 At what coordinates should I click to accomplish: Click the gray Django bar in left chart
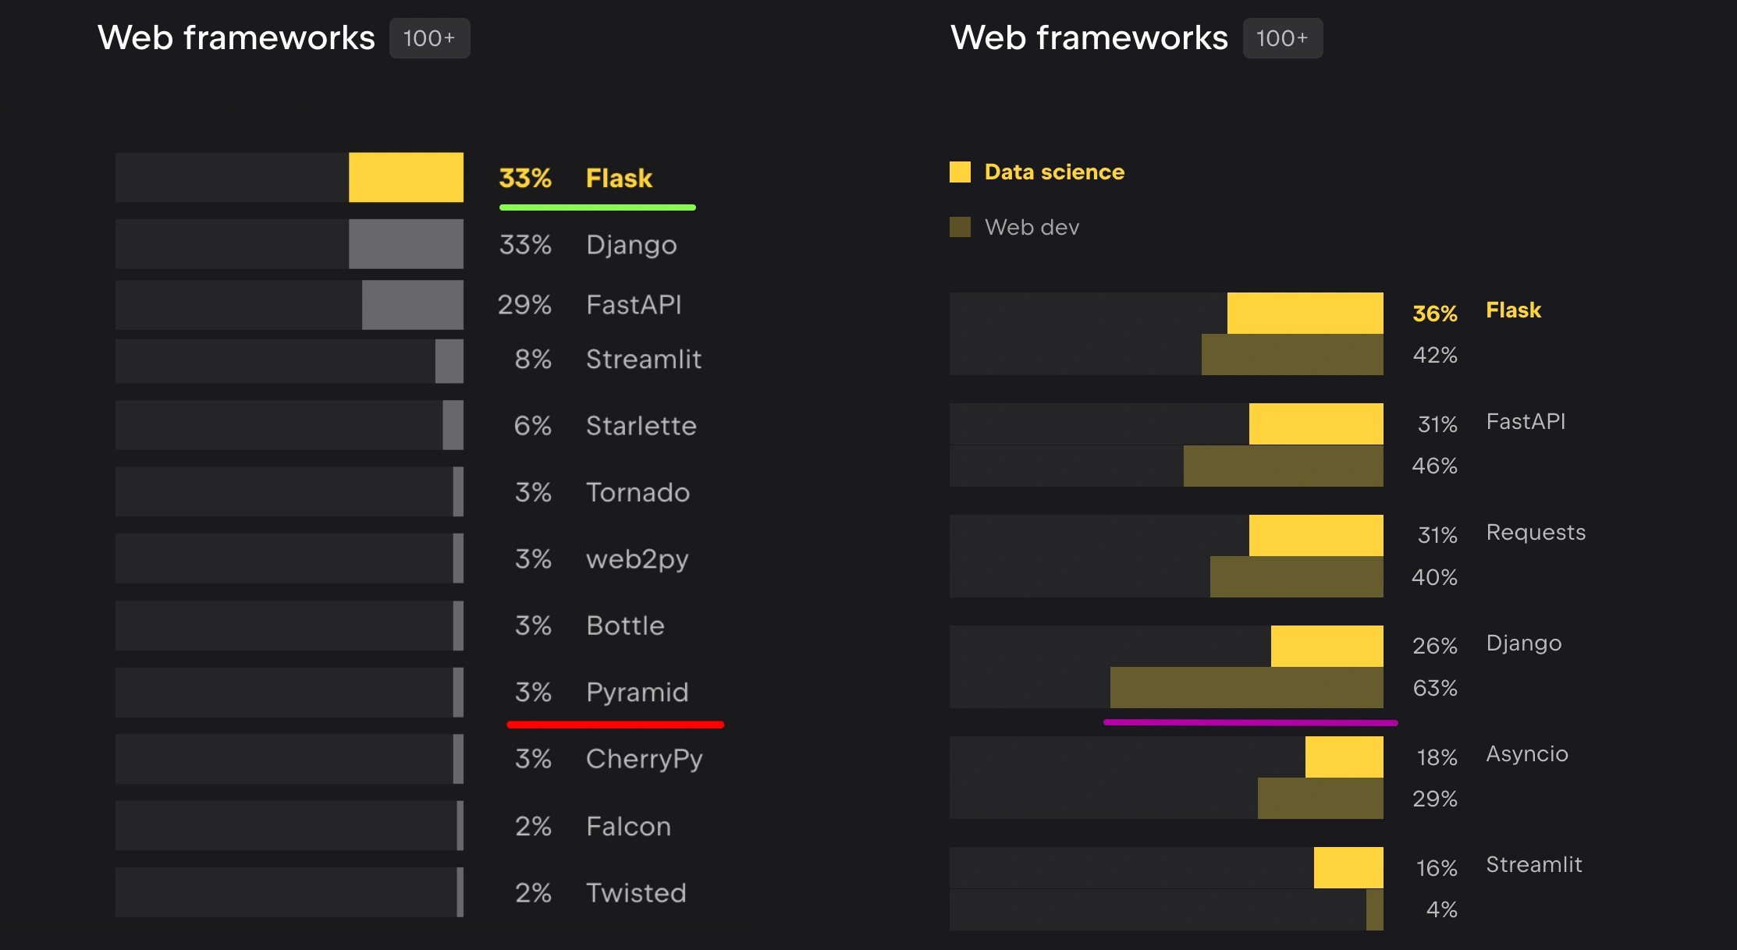[x=406, y=244]
